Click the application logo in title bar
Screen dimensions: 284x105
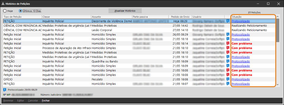pyautogui.click(x=3, y=4)
